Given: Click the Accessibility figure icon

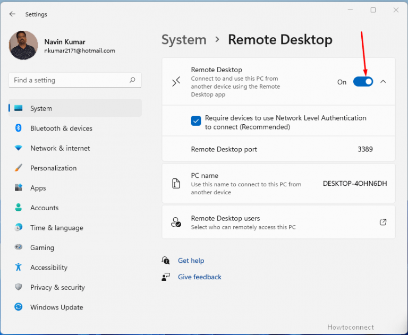Looking at the screenshot, I should click(18, 267).
